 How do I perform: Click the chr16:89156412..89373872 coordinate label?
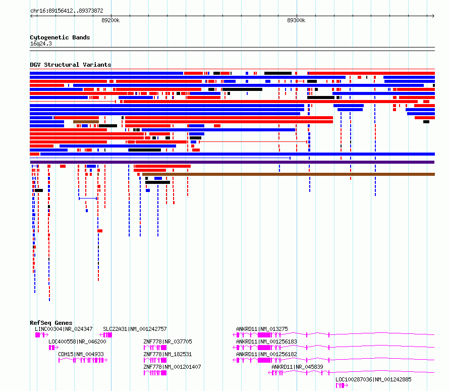[x=67, y=11]
